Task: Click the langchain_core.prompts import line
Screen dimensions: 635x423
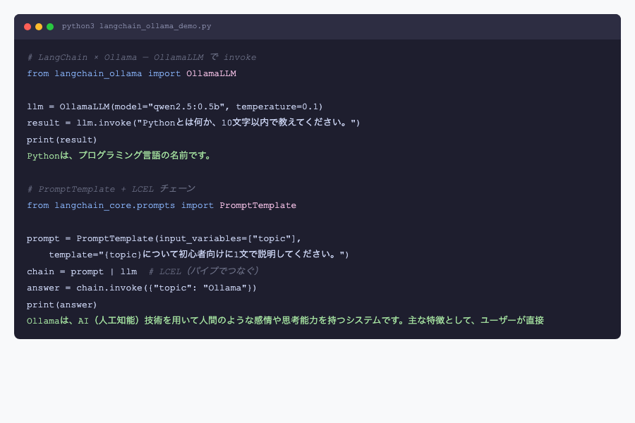Action: point(162,206)
